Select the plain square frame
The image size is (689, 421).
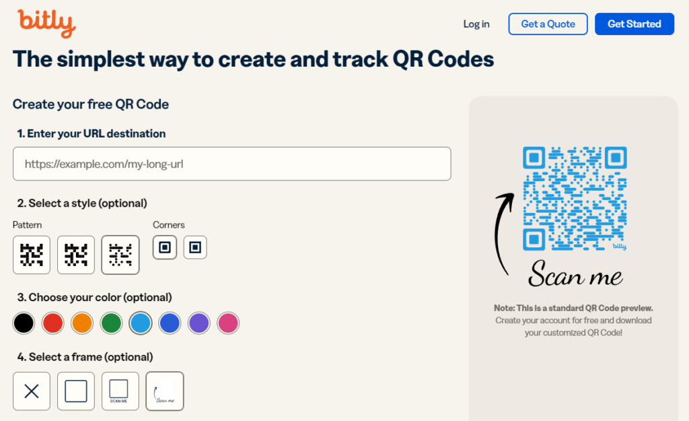pyautogui.click(x=76, y=391)
